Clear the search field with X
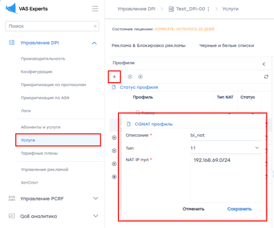 [x=95, y=26]
